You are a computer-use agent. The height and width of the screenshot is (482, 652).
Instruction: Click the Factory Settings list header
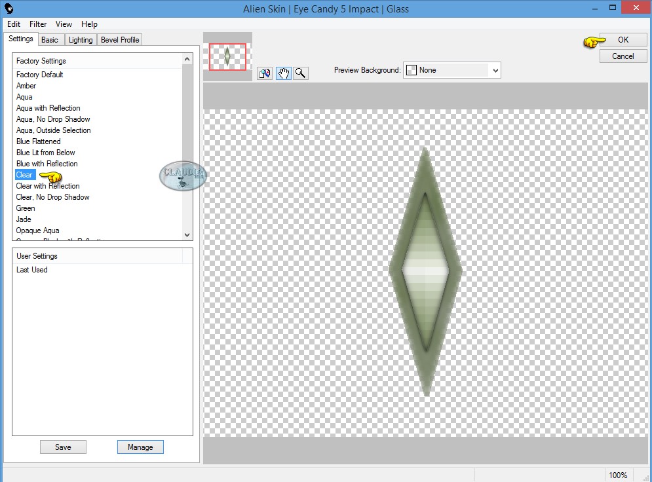tap(97, 61)
